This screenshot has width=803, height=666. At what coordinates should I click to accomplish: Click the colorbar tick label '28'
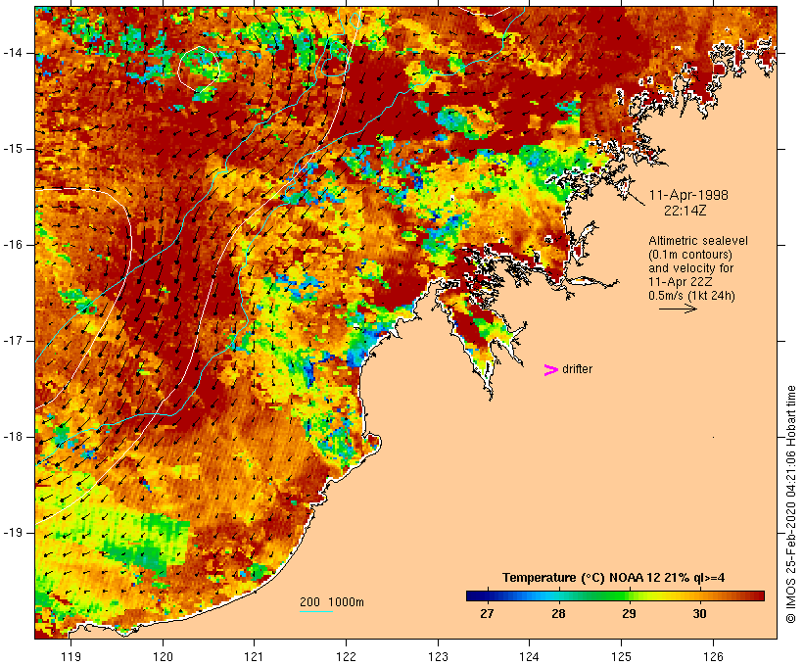click(x=558, y=613)
